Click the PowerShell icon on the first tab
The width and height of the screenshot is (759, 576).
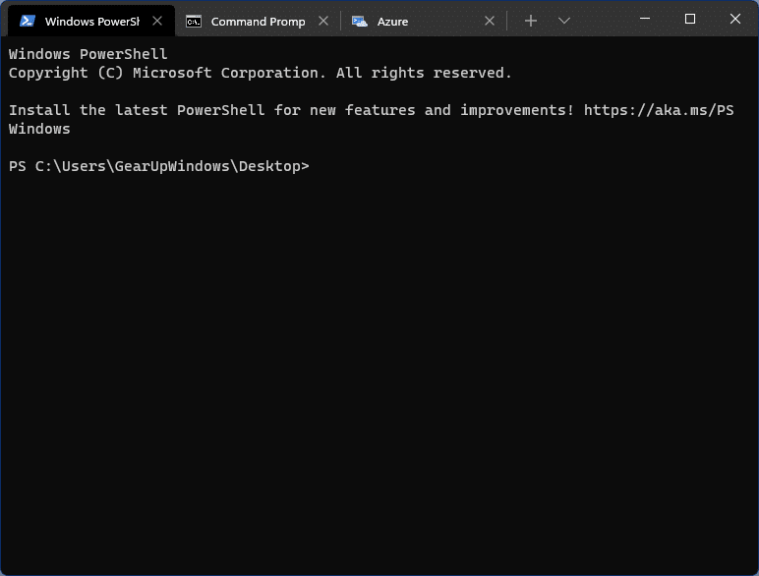pos(28,21)
